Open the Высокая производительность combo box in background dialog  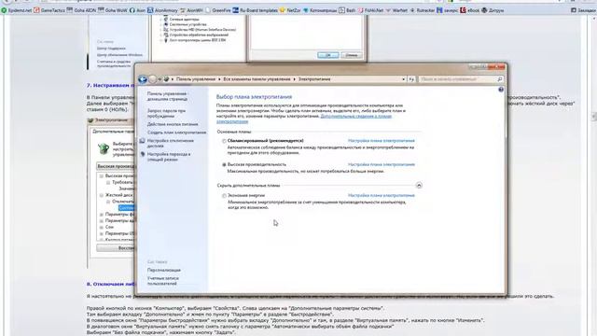click(116, 166)
